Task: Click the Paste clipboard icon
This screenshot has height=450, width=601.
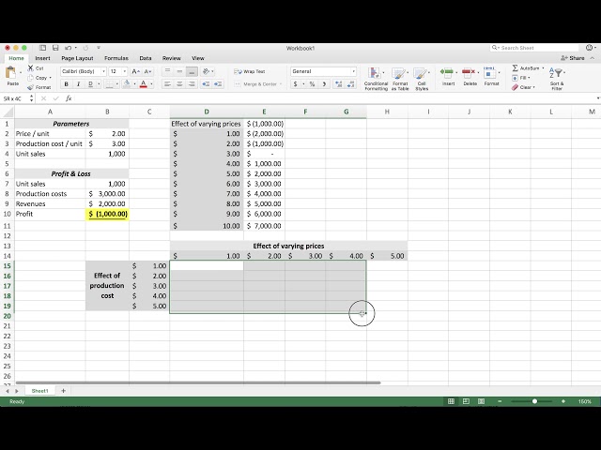Action: coord(10,72)
